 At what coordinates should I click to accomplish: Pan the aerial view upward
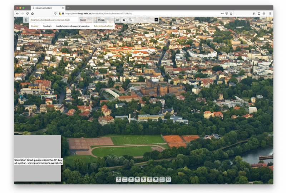(x=143, y=179)
